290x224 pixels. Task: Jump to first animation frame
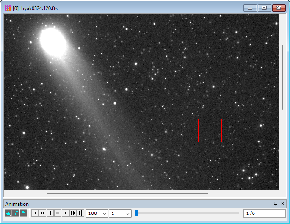pos(35,213)
